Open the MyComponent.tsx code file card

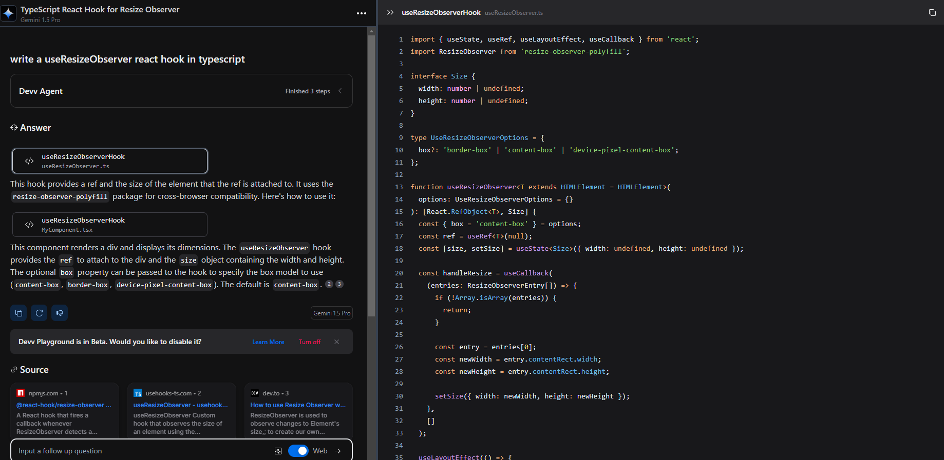tap(110, 225)
